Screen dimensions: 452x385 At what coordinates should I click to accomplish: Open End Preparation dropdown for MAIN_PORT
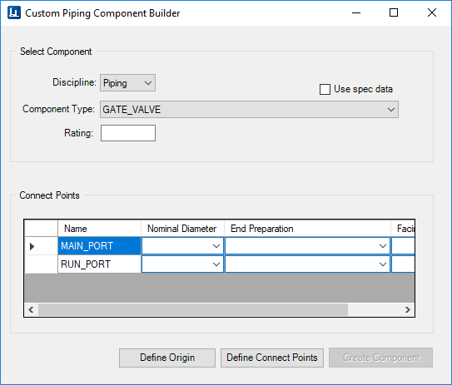coord(307,246)
